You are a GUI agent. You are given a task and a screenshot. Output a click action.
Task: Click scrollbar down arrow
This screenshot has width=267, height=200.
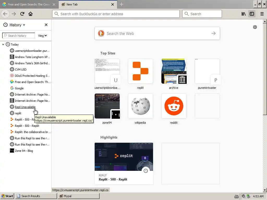point(265,190)
